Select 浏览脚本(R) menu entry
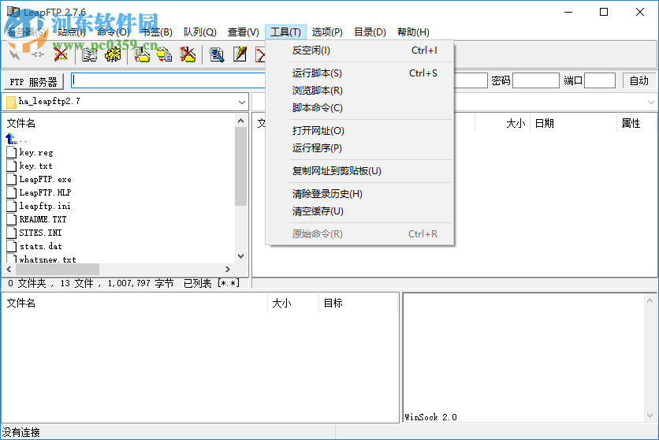659x440 pixels. pyautogui.click(x=359, y=91)
